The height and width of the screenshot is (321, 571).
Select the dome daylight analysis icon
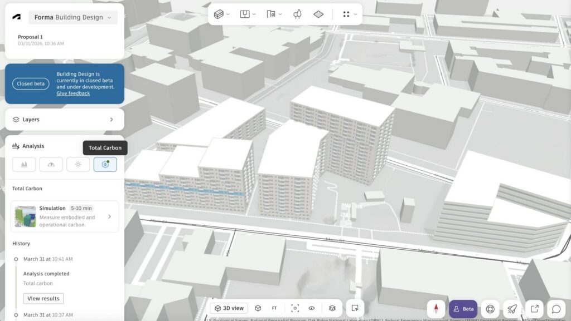tap(51, 164)
